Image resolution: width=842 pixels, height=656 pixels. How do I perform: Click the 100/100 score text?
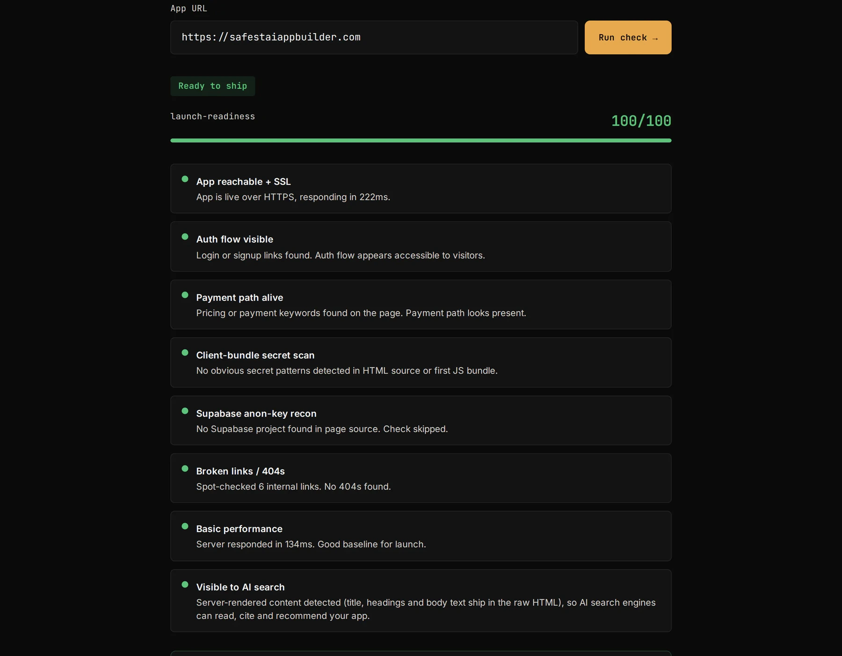[641, 121]
